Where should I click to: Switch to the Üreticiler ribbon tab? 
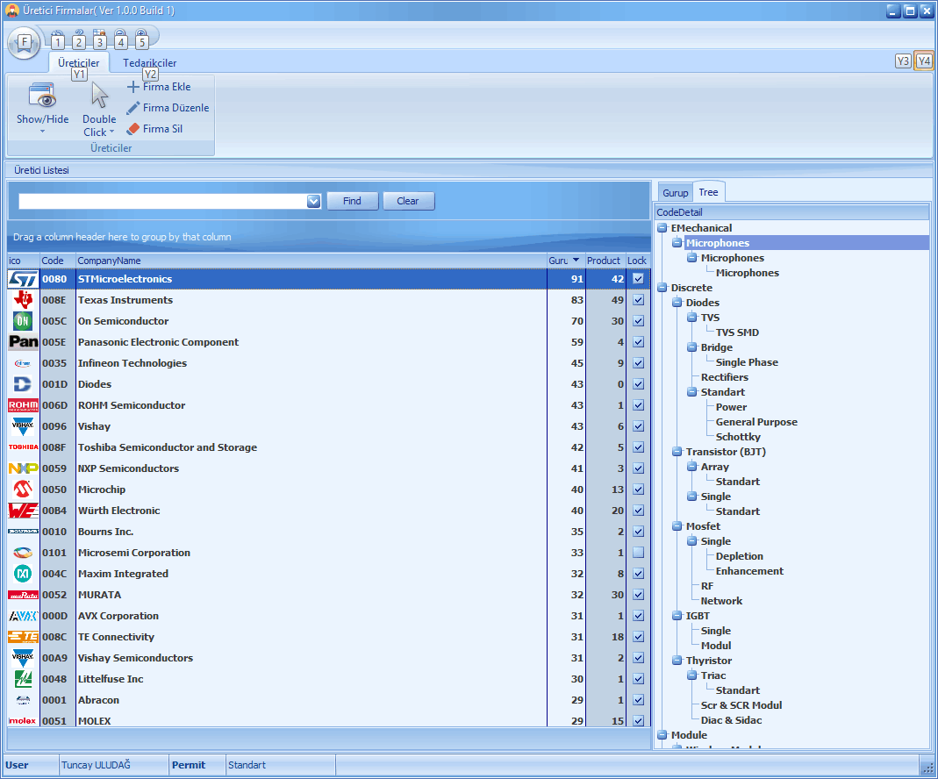tap(78, 63)
